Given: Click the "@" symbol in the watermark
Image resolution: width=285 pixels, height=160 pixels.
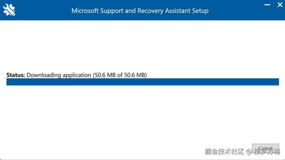Looking at the screenshot, I should [249, 152].
